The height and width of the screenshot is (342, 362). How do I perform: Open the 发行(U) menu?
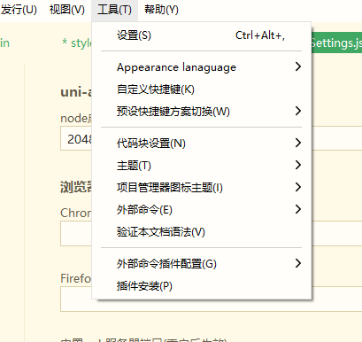click(19, 10)
